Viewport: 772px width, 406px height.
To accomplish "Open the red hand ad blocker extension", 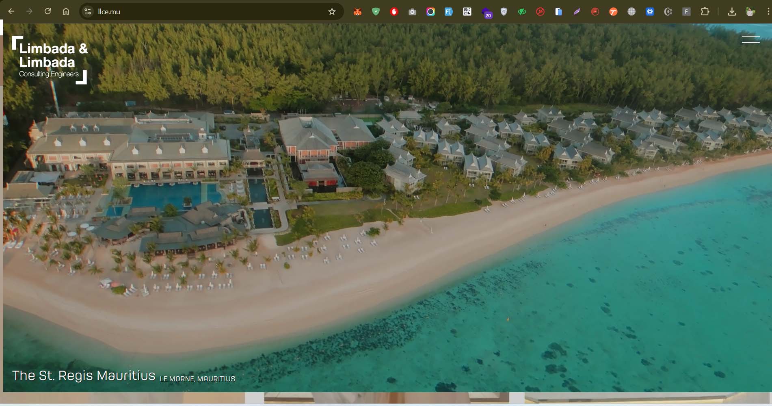I will (394, 12).
